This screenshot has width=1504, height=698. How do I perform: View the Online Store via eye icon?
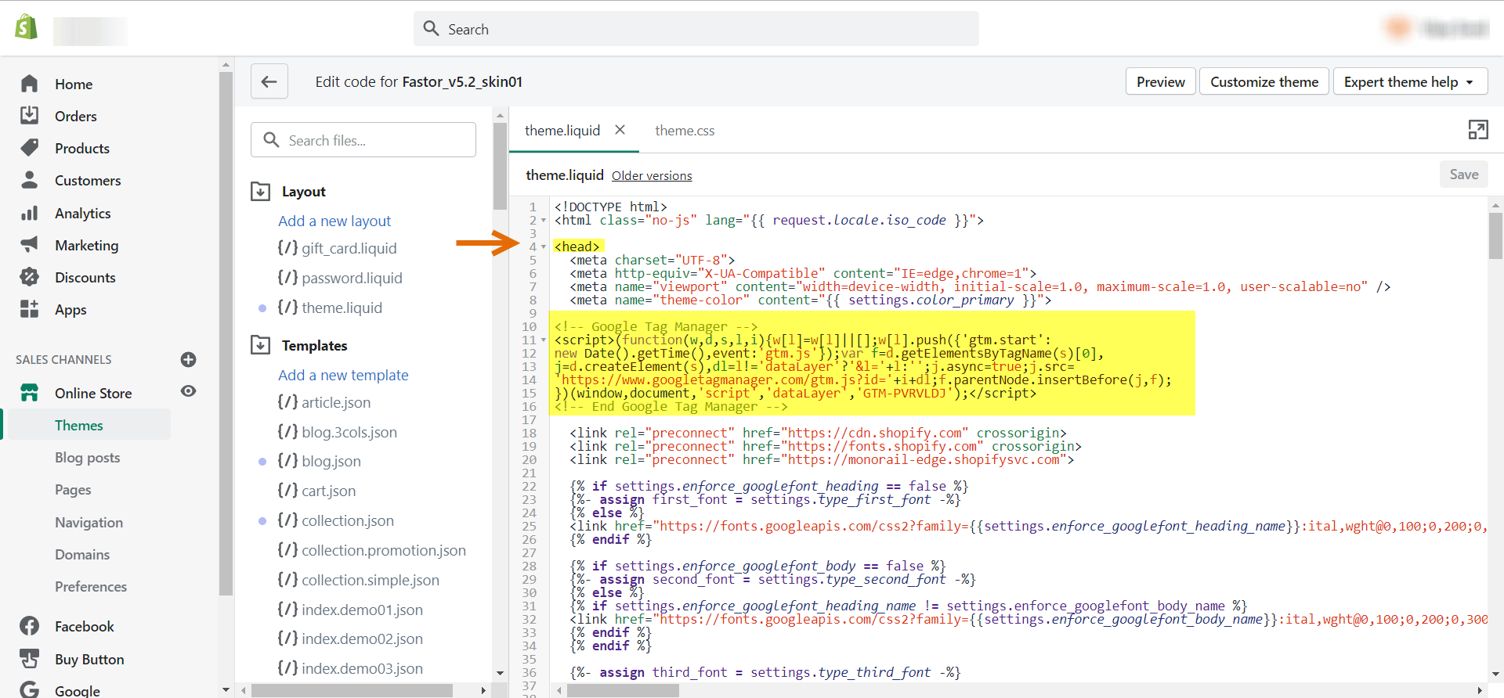[x=188, y=391]
